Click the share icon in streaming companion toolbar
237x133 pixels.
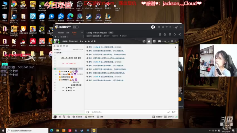tap(180, 34)
